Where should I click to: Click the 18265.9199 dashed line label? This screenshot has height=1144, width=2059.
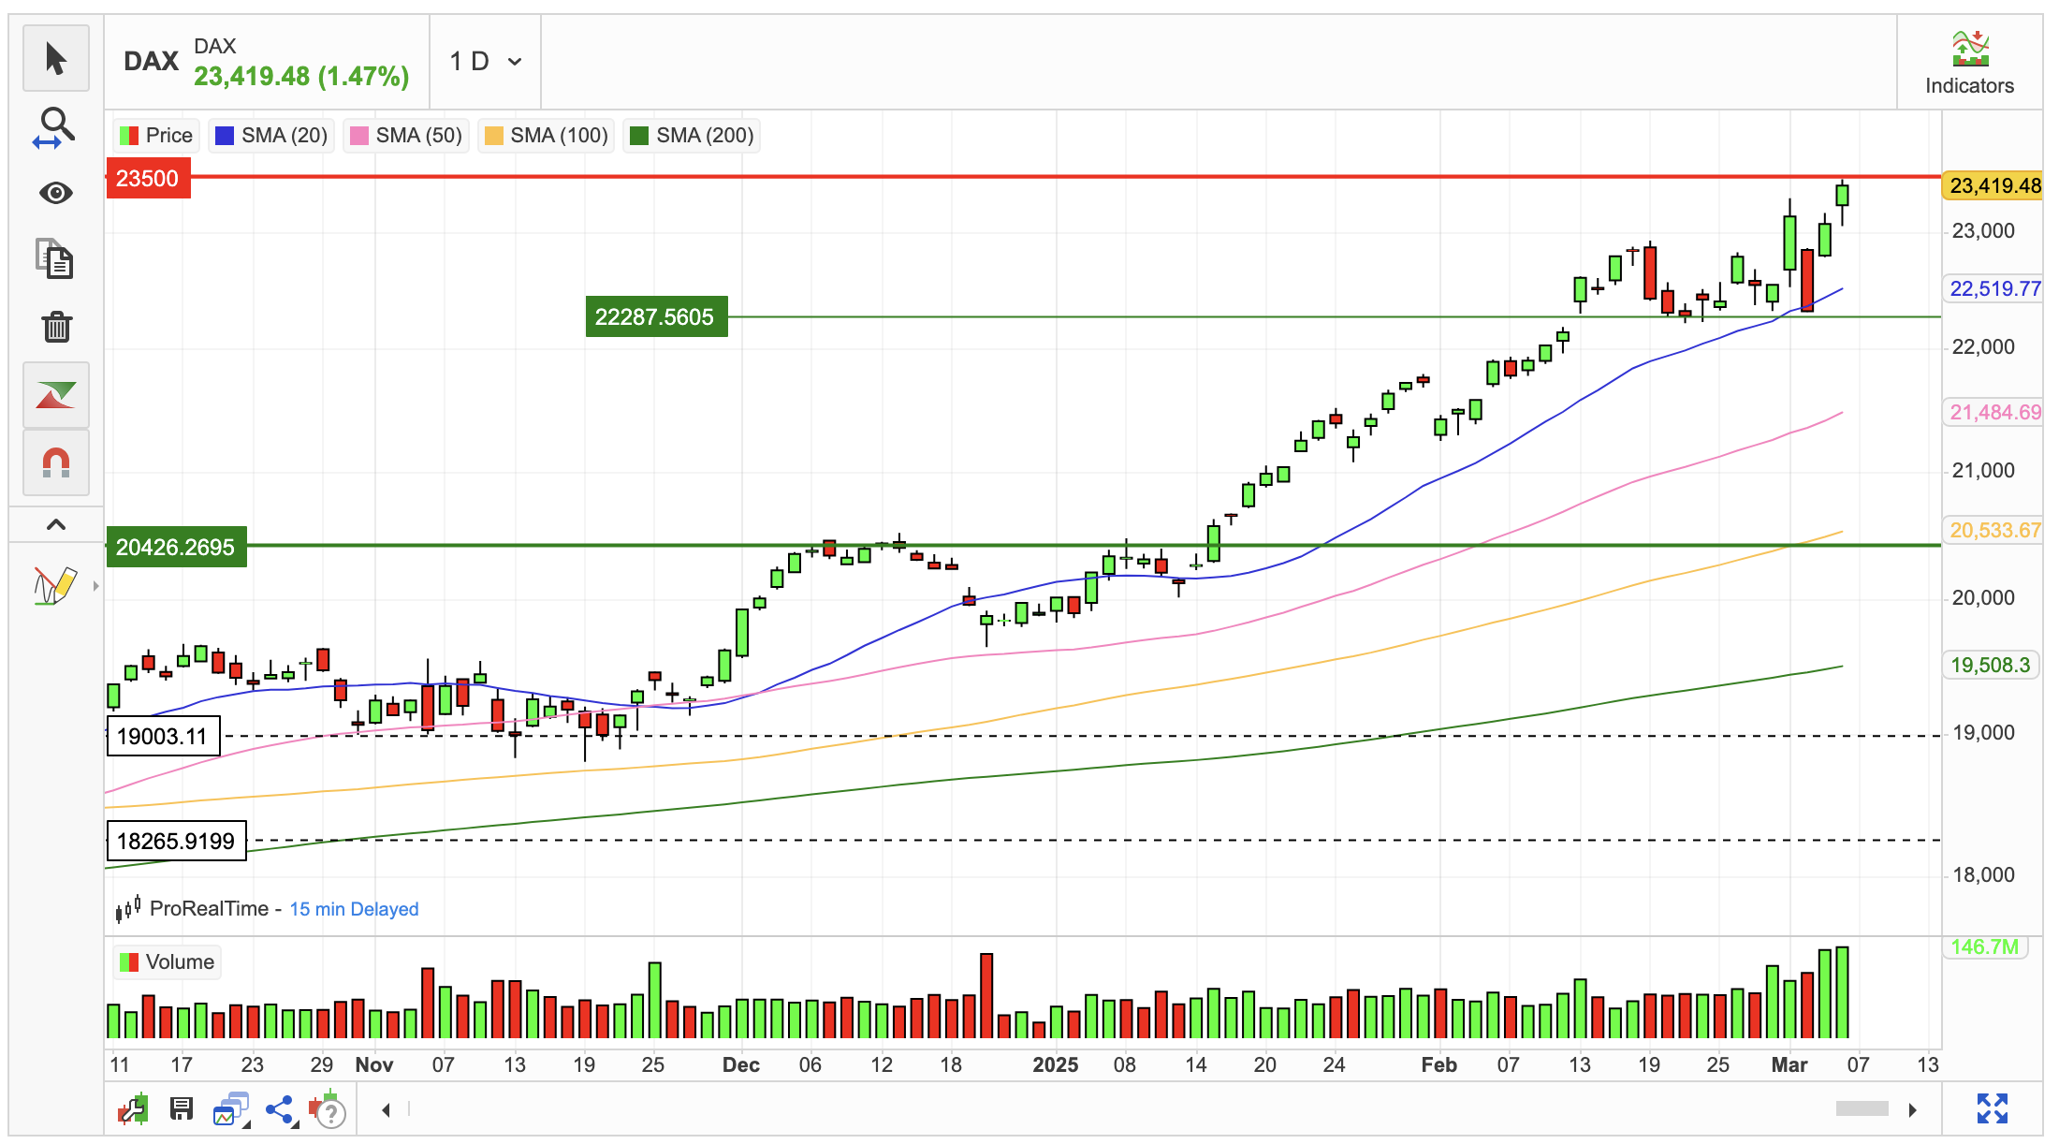pos(176,842)
